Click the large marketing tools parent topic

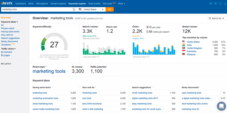coord(49,71)
